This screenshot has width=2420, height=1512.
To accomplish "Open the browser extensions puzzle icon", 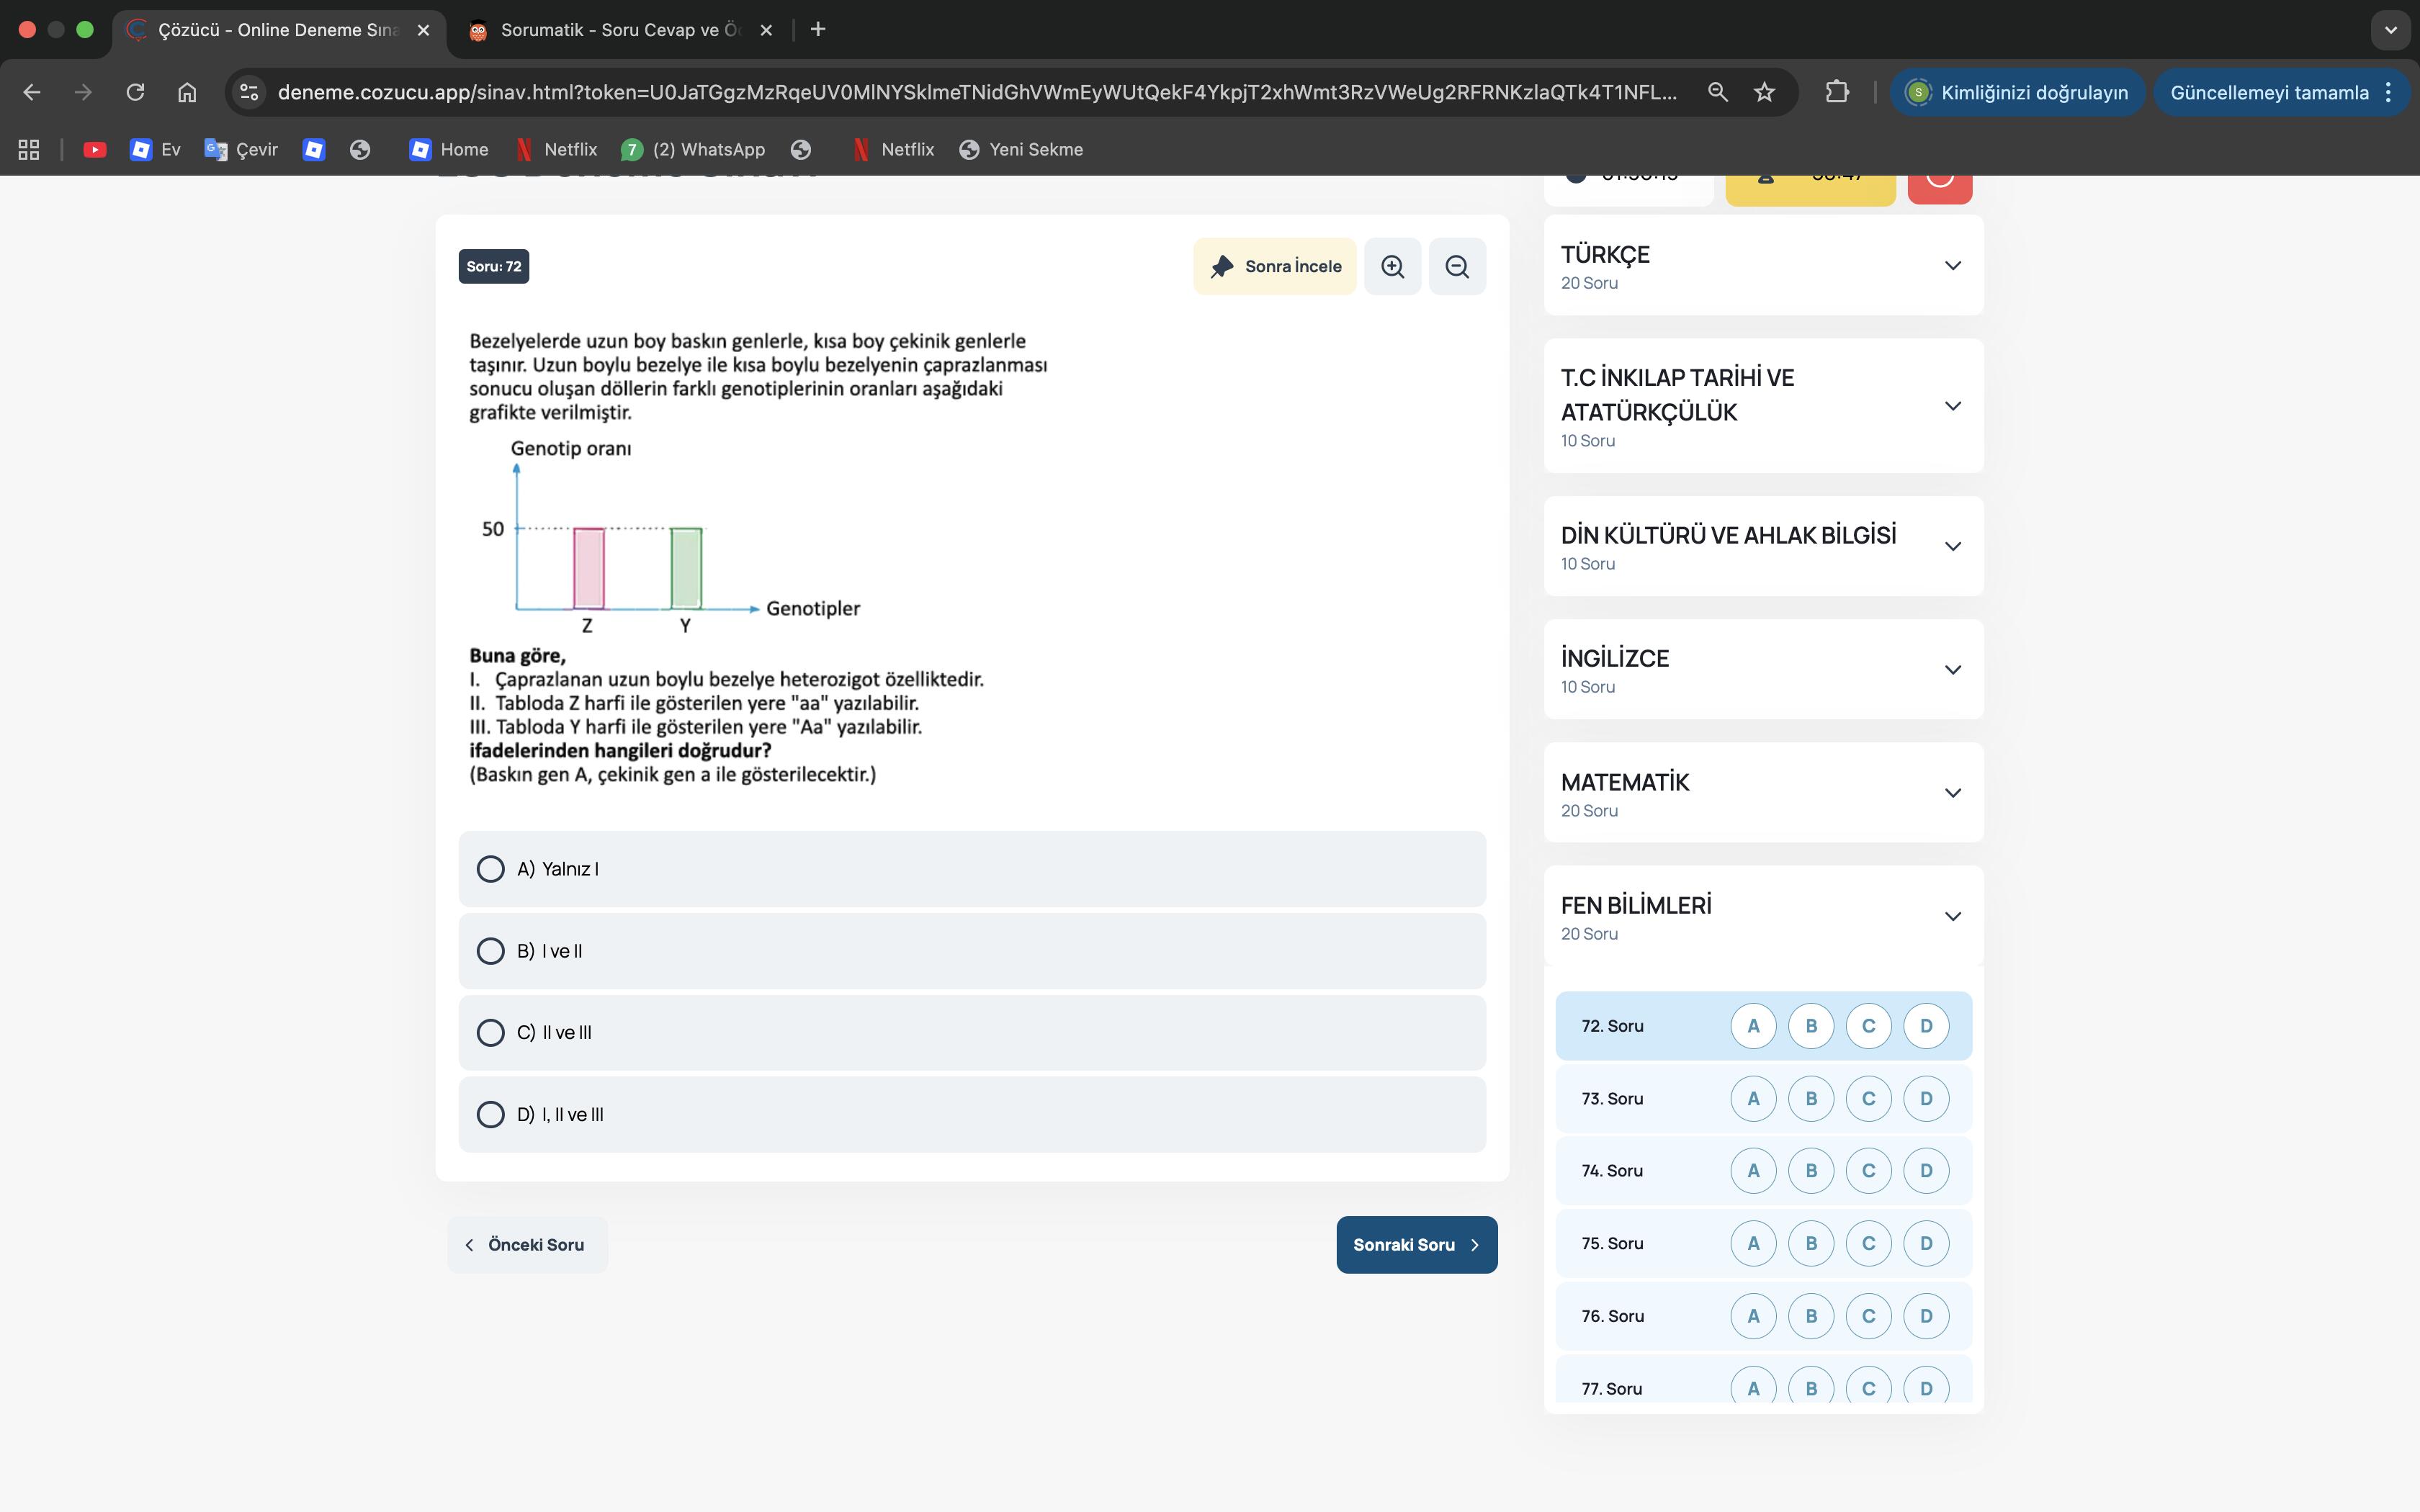I will (1836, 92).
